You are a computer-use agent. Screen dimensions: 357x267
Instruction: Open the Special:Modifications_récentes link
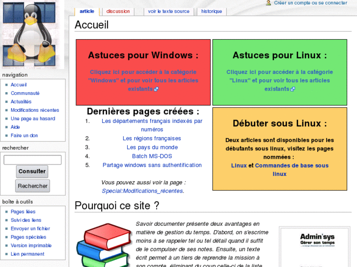pos(142,191)
